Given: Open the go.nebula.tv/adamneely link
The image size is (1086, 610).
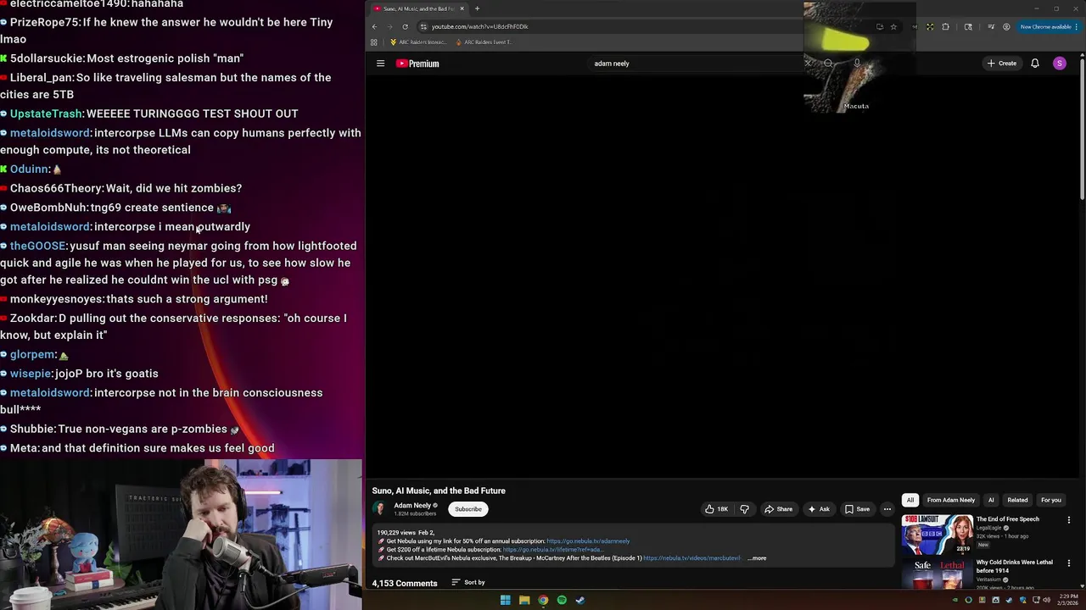Looking at the screenshot, I should coord(588,541).
